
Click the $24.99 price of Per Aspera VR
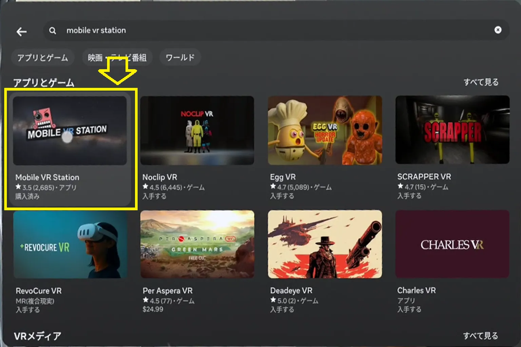click(153, 309)
